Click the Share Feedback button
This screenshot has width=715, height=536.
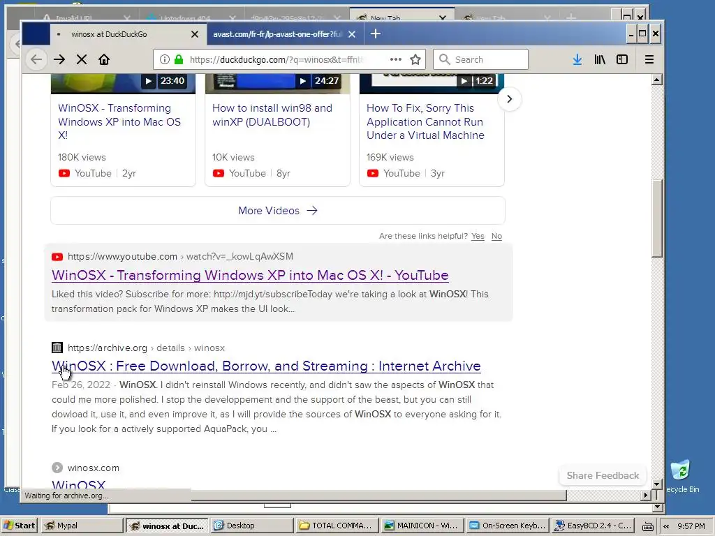603,475
